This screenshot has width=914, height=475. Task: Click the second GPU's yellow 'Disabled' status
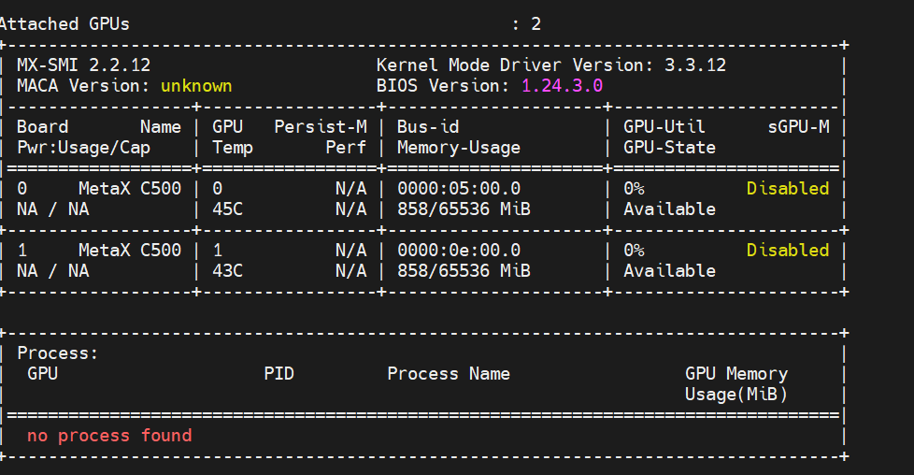point(788,251)
